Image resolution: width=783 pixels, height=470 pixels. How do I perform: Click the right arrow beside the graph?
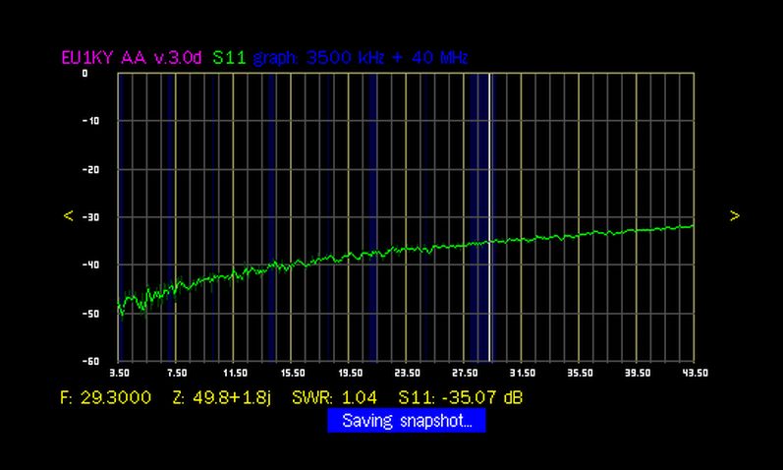pos(734,216)
